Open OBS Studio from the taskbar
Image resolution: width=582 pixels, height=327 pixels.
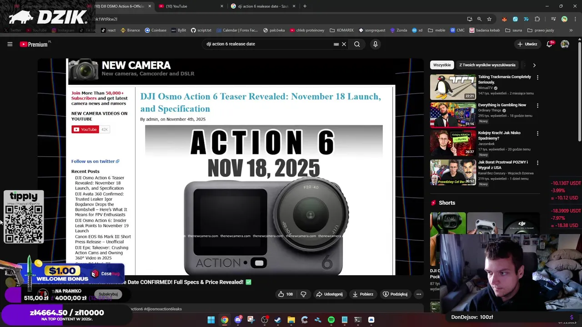[265, 320]
